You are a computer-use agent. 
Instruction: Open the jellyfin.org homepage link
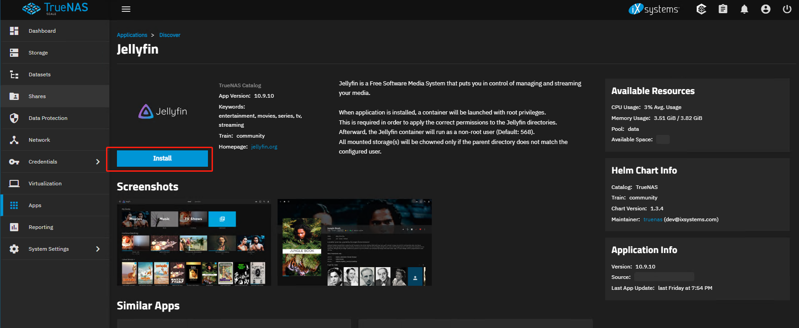264,147
